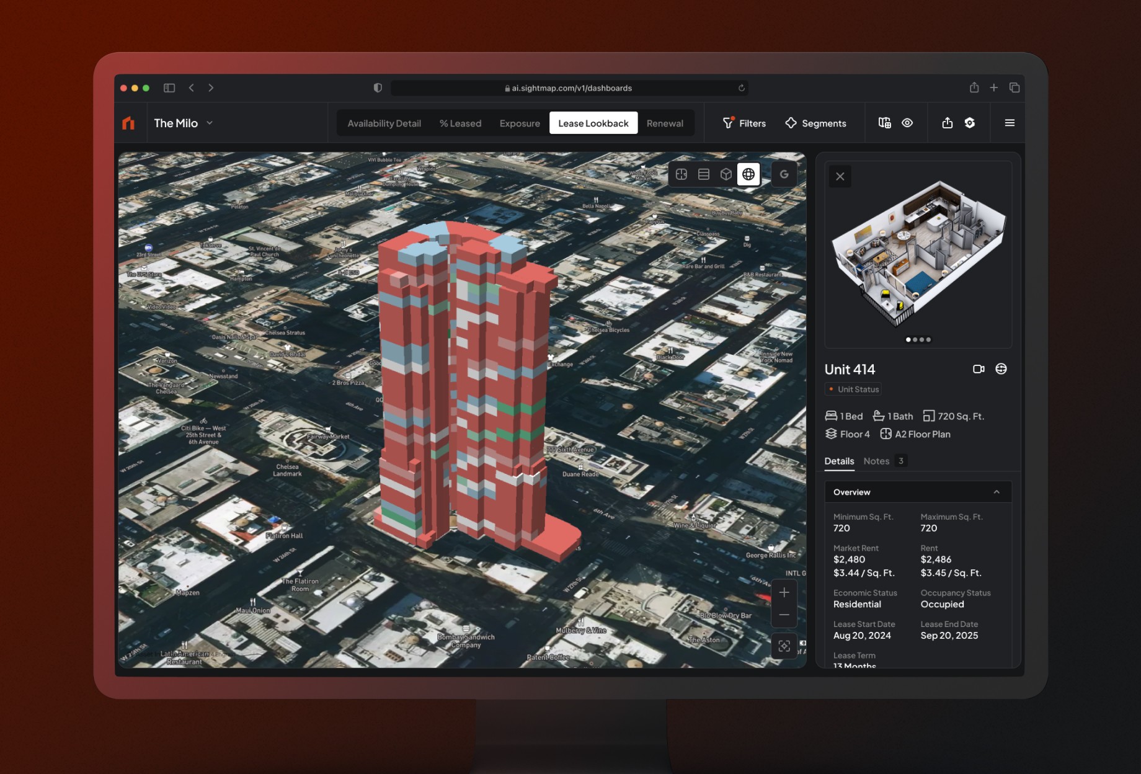1141x774 pixels.
Task: Click the Residential economic status value
Action: [857, 604]
